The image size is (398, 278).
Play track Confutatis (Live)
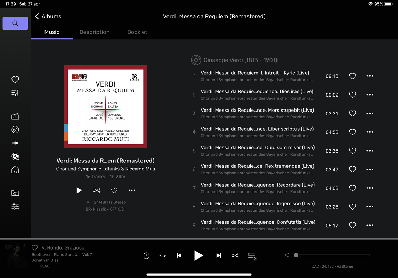click(258, 222)
